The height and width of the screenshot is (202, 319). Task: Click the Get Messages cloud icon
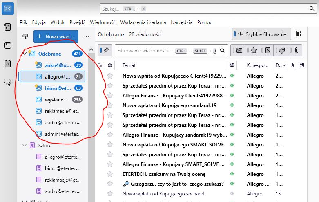(x=25, y=36)
